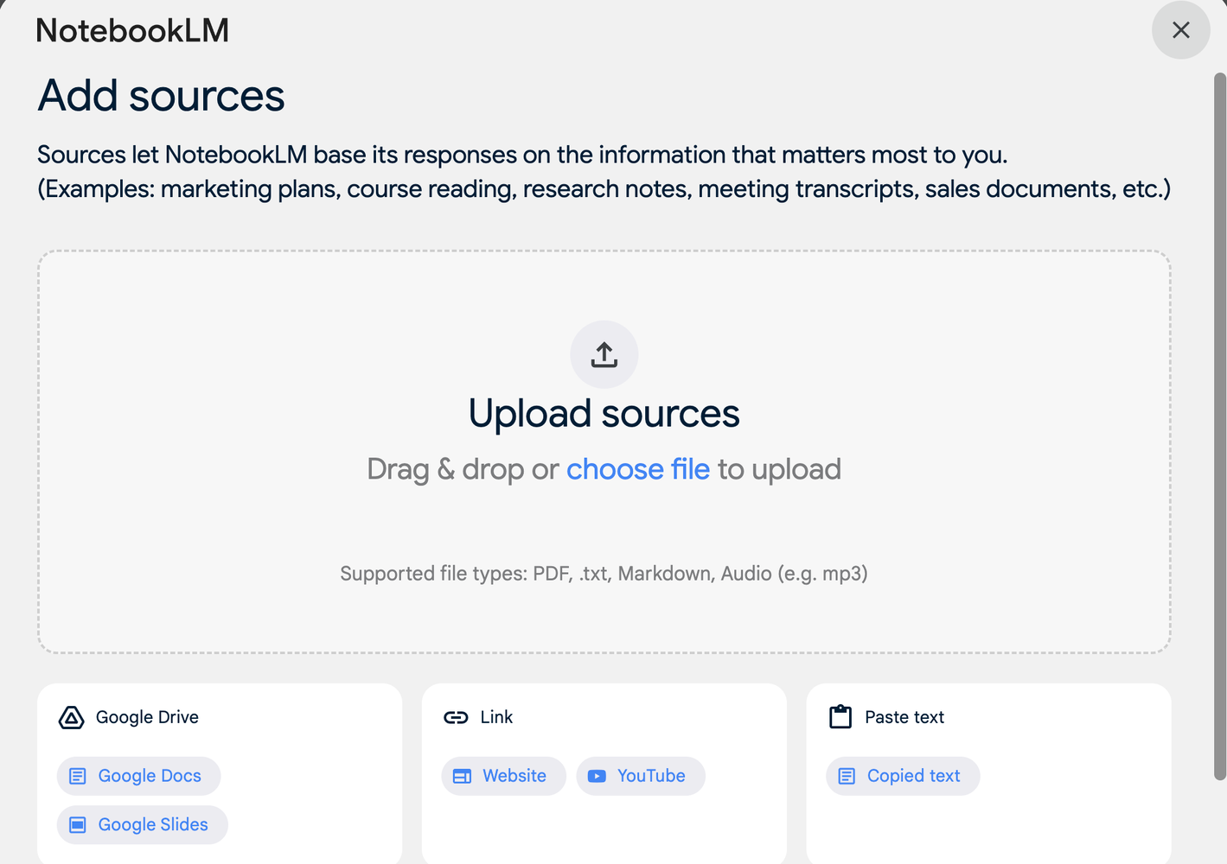The height and width of the screenshot is (864, 1227).
Task: Select Google Slides as source
Action: point(143,824)
